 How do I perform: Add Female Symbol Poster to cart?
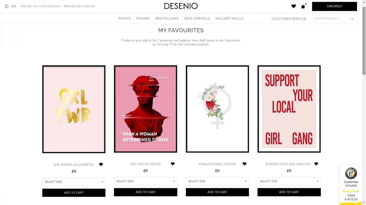click(217, 192)
